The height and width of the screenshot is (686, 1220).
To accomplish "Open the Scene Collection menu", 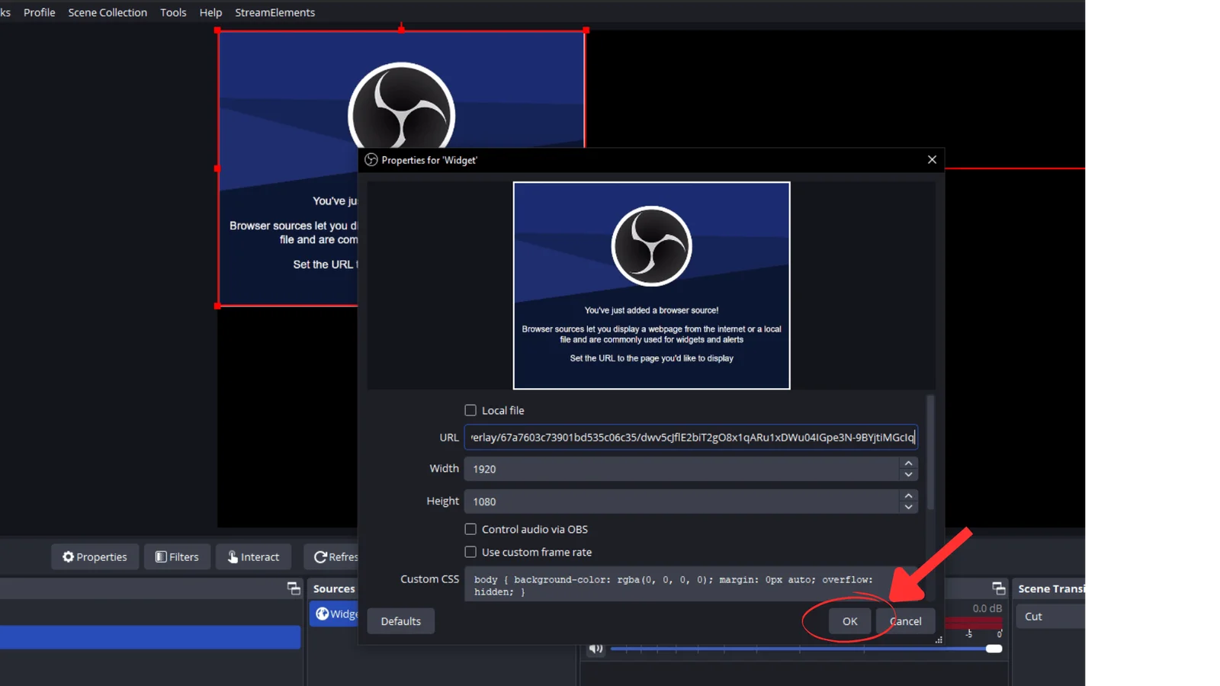I will (108, 12).
